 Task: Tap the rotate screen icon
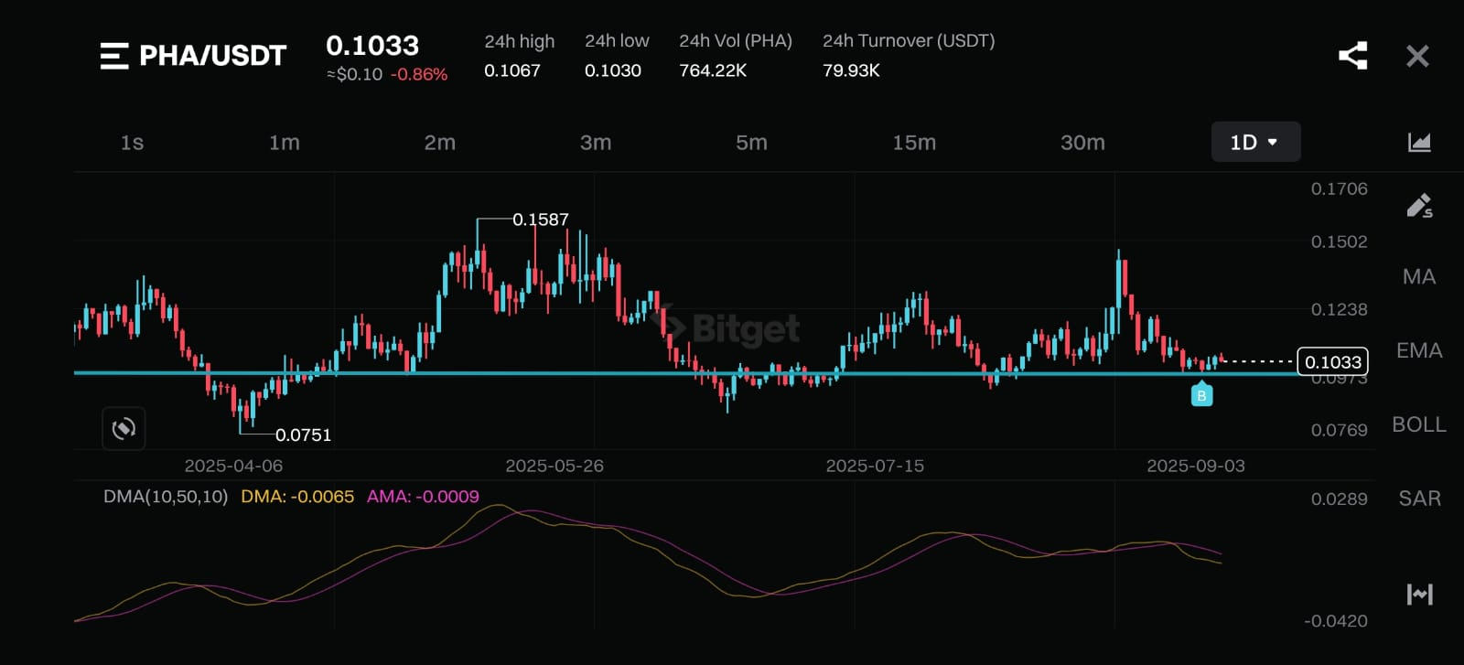(x=124, y=428)
